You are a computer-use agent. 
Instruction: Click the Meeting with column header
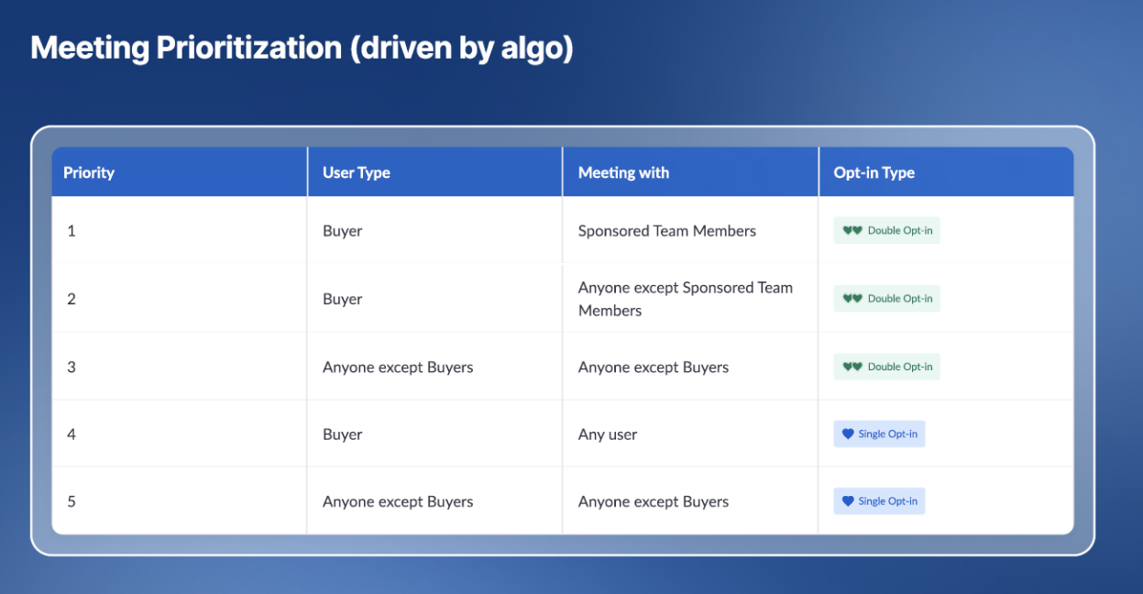pyautogui.click(x=623, y=172)
